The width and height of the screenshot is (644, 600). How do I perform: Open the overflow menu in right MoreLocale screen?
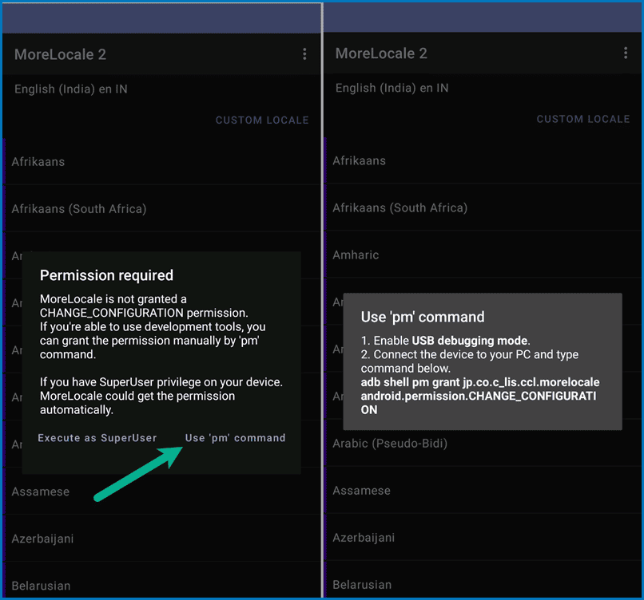(x=625, y=53)
